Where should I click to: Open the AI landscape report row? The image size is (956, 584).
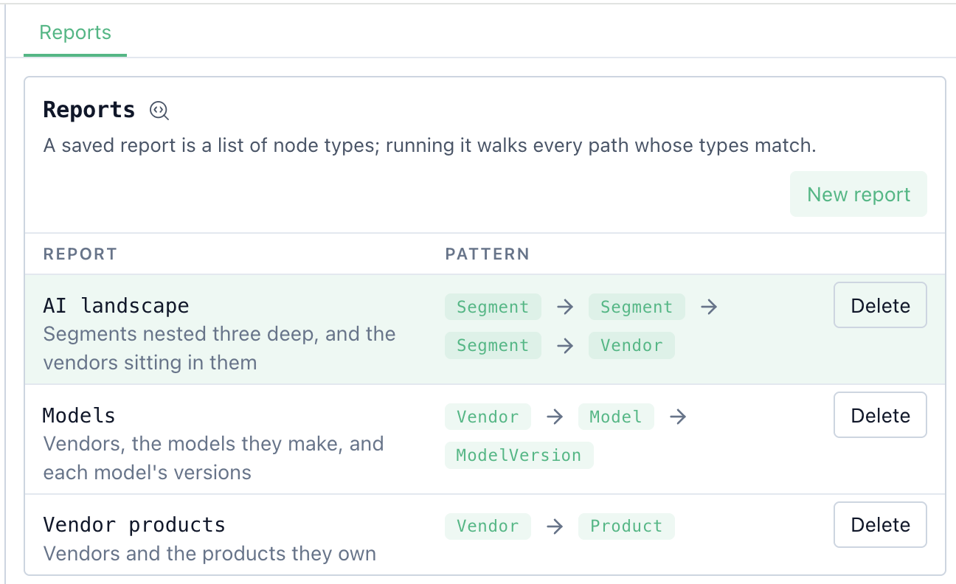(485, 330)
